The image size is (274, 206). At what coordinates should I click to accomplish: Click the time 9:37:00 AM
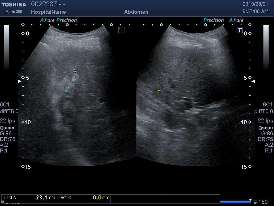(x=255, y=11)
